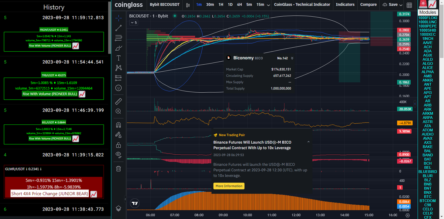Hide all drawings with eye icon
The height and width of the screenshot is (219, 444).
[118, 154]
